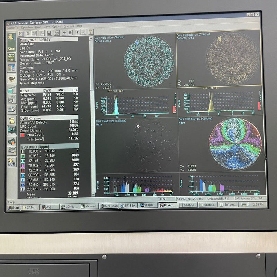Screen dimensions: 277x277
Task: Click the wafer stack sidebar icon
Action: tap(11, 79)
